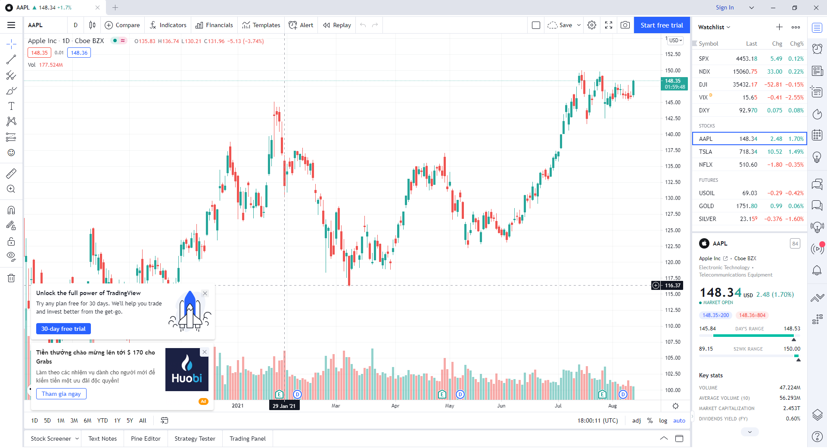Toggle hide all drawings eye icon
The width and height of the screenshot is (827, 448).
click(x=11, y=257)
